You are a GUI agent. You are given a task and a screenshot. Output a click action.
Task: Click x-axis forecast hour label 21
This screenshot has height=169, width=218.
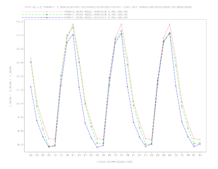[73, 155]
